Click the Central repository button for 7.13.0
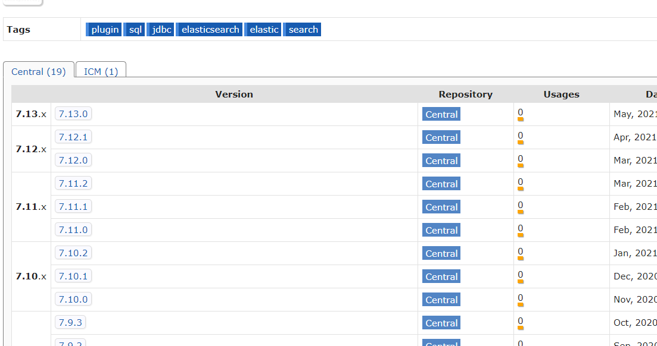Viewport: 657px width, 346px height. coord(441,114)
